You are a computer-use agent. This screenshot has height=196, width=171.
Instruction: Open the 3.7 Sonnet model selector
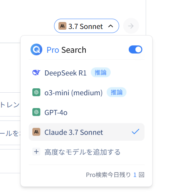click(x=86, y=26)
